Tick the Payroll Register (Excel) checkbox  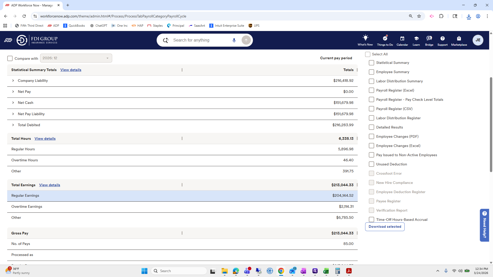point(371,90)
